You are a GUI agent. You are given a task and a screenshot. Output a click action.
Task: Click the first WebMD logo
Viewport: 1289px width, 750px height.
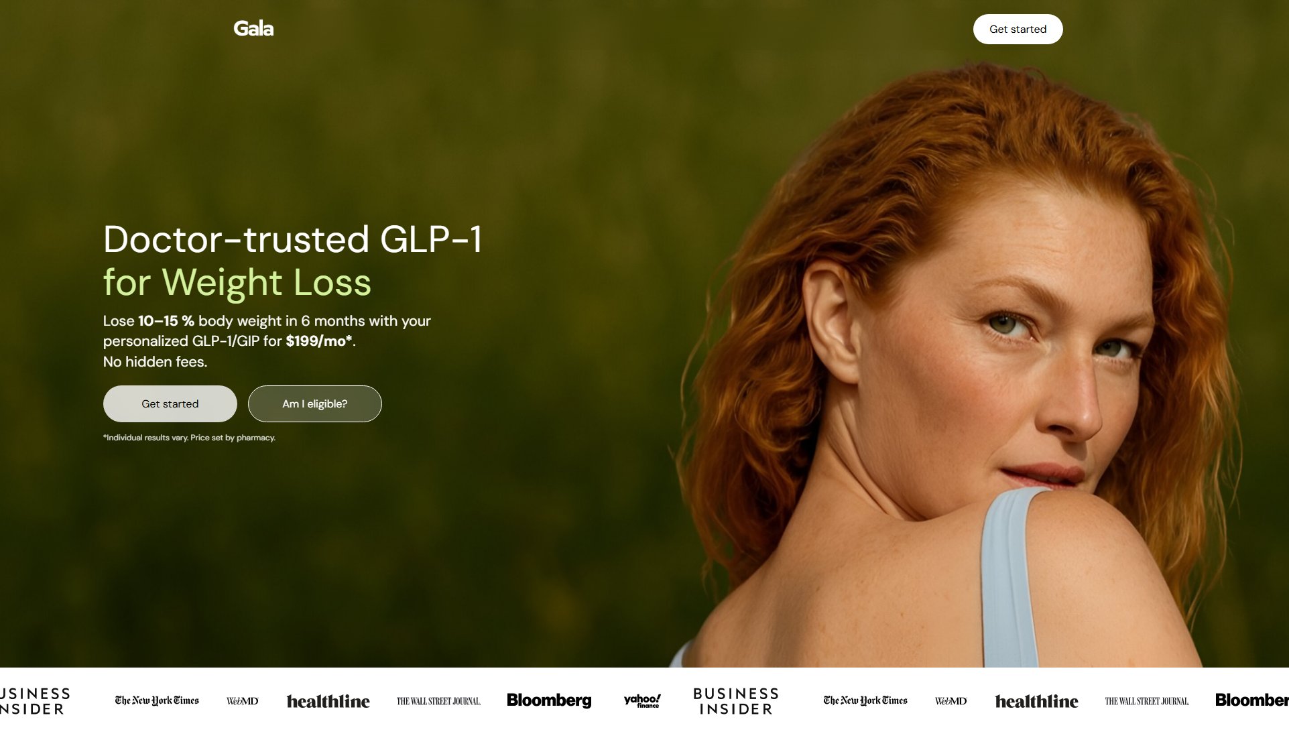tap(242, 701)
